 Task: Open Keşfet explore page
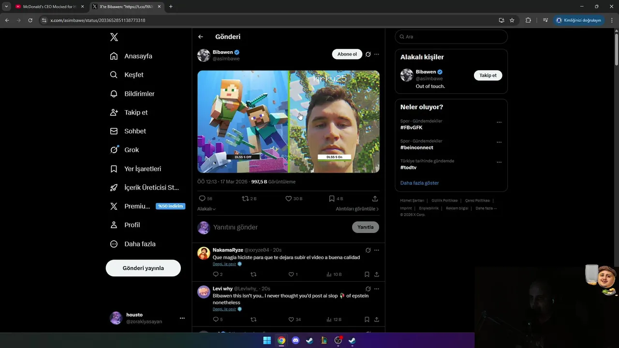coord(127,75)
